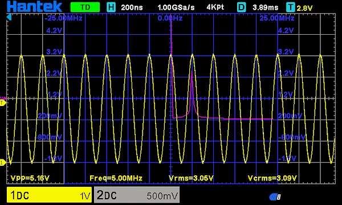Select the Vcrms=3.09V measurement readout
Viewport: 342px width, 205px height.
[272, 178]
